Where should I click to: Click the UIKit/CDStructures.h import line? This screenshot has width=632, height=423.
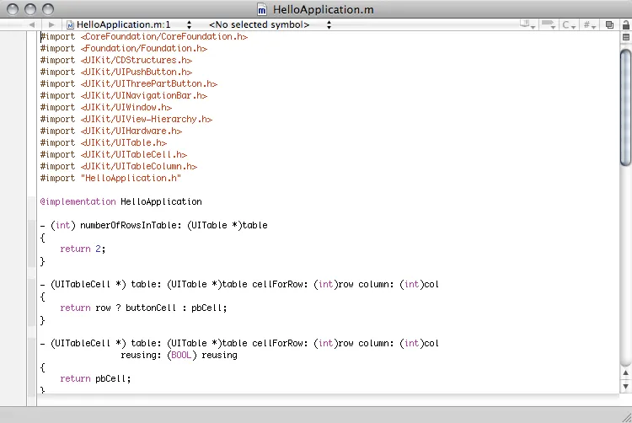click(116, 60)
